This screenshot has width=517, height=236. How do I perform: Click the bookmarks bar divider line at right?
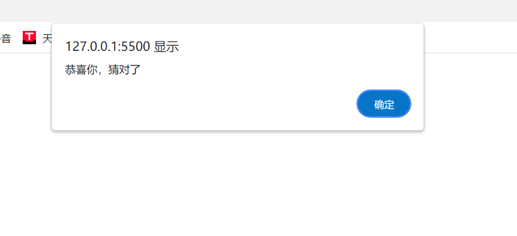[x=470, y=53]
